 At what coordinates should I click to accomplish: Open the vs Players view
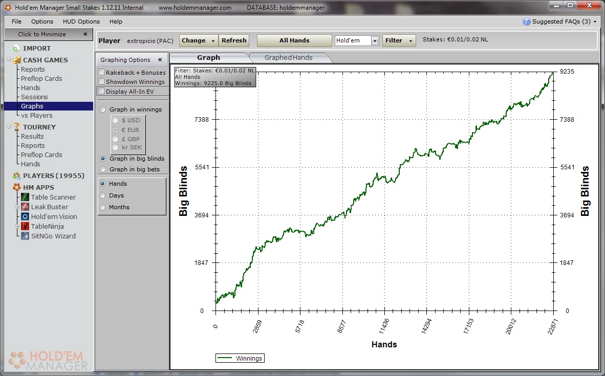tap(37, 115)
